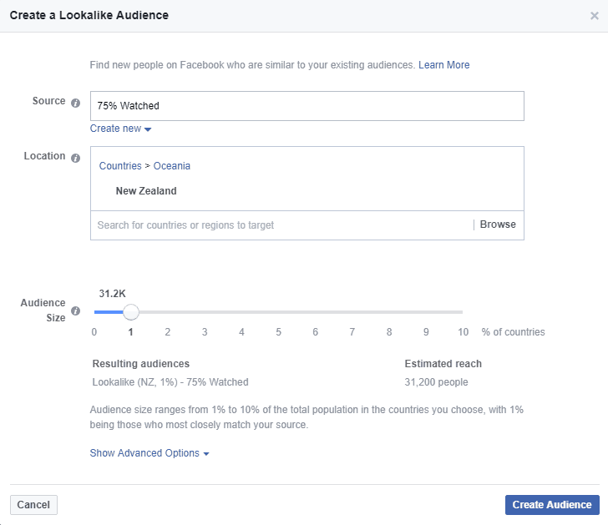This screenshot has width=608, height=525.
Task: Set audience size slider to 10
Action: (462, 312)
